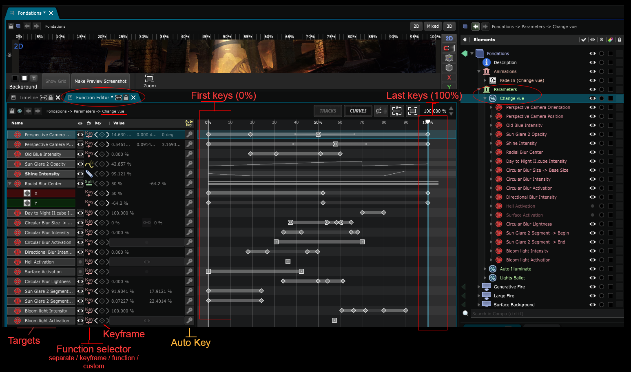
Task: Toggle eye for Shine Intensity target row
Action: 80,174
